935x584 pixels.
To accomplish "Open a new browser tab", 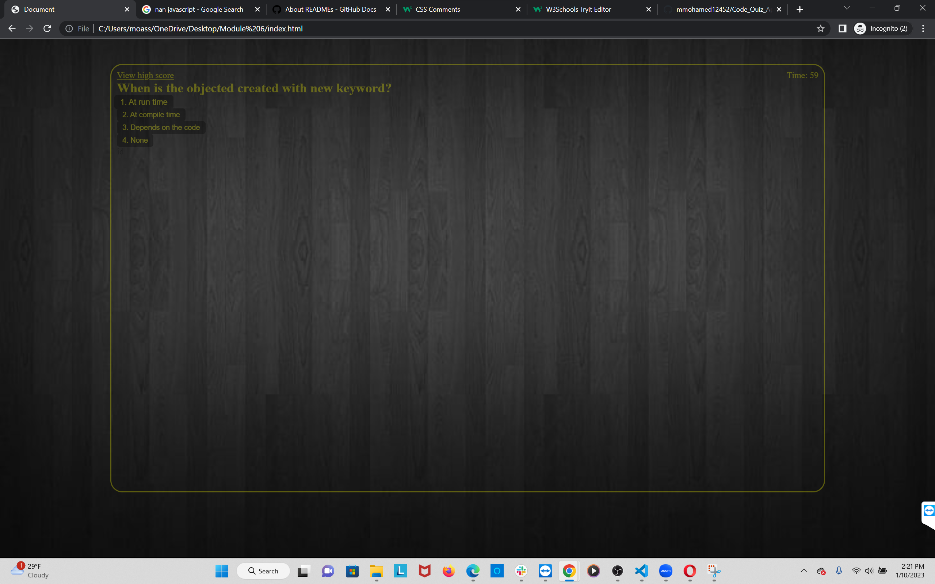I will coord(800,9).
